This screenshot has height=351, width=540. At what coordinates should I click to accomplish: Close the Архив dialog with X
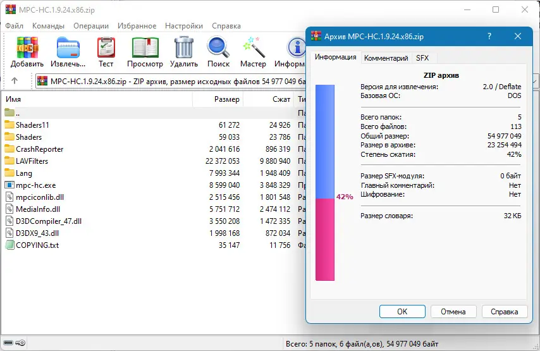[518, 36]
